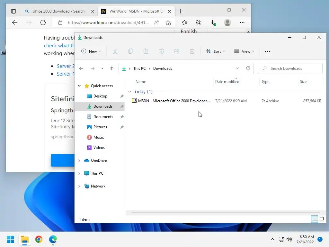Click the Delete trash icon in Explorer

click(x=192, y=51)
